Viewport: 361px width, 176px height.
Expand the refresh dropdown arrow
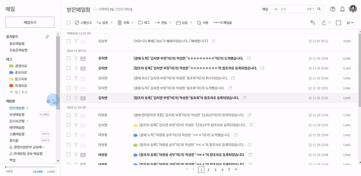(329, 23)
